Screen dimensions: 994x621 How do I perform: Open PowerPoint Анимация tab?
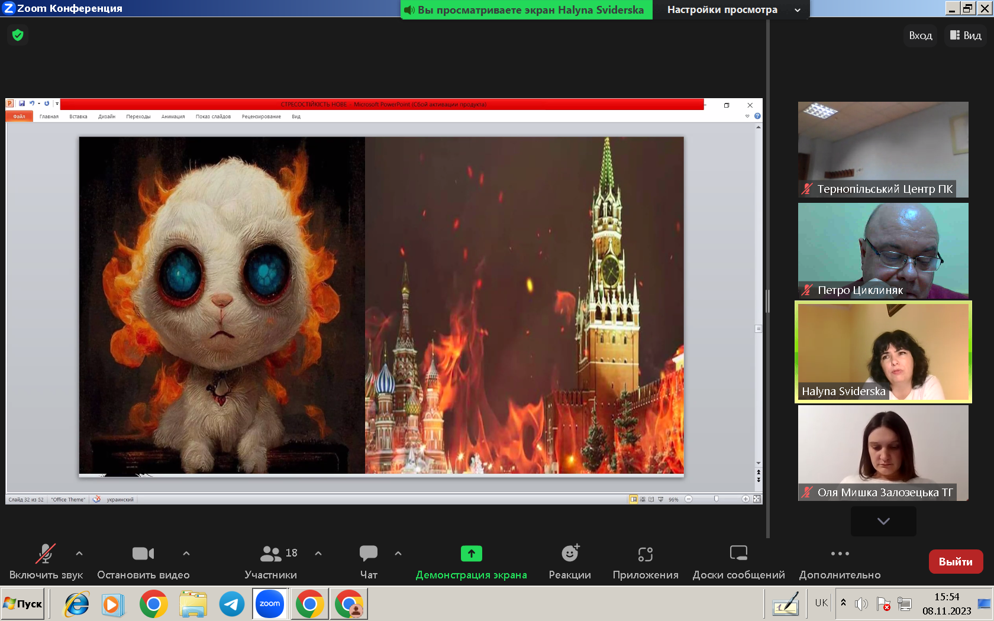[173, 117]
